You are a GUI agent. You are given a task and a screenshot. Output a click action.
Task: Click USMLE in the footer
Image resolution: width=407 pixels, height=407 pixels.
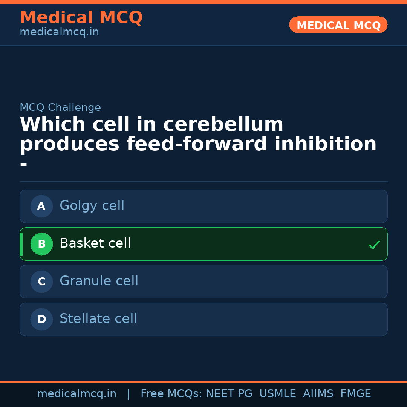tap(277, 394)
